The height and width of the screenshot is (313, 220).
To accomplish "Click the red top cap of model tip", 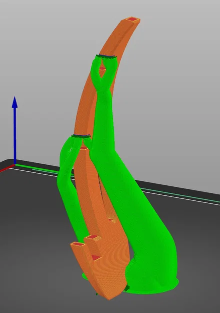I will pos(133,20).
